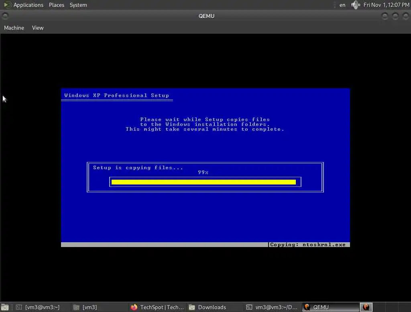The width and height of the screenshot is (411, 312).
Task: Open the View menu in QEMU
Action: point(38,28)
